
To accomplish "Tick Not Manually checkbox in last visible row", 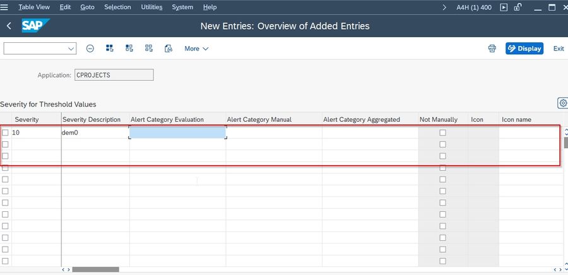I will pos(442,261).
